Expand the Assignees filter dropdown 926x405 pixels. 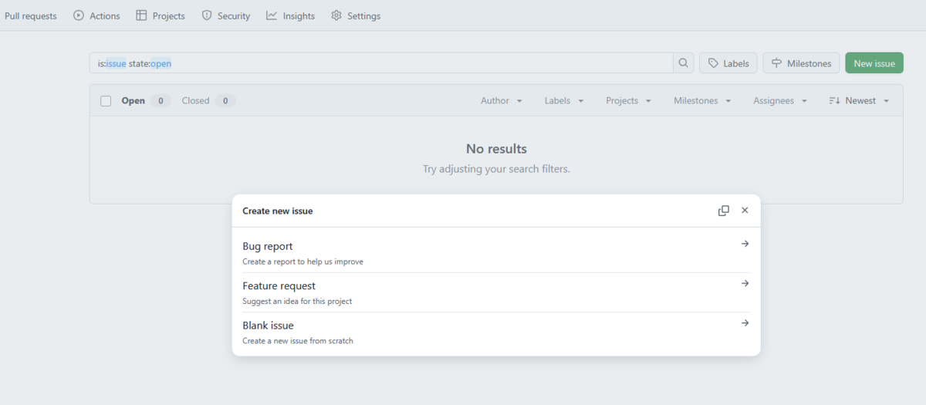(780, 101)
